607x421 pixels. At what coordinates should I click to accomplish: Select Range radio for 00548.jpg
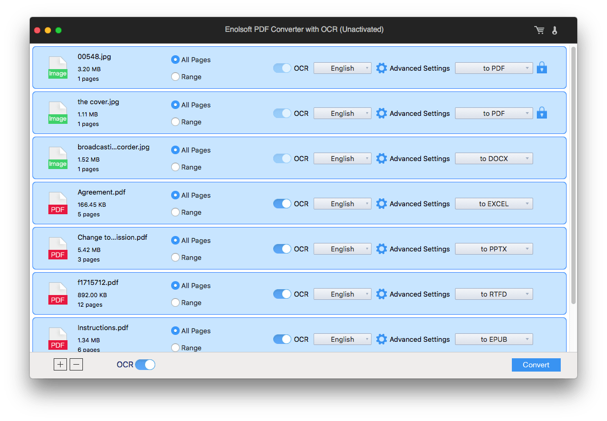(x=175, y=77)
